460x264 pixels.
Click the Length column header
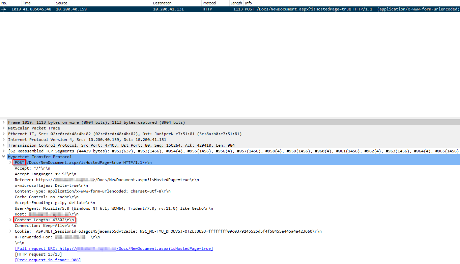tap(236, 3)
